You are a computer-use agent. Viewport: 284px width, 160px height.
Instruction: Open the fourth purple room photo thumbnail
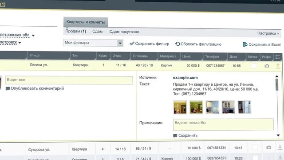point(229,107)
